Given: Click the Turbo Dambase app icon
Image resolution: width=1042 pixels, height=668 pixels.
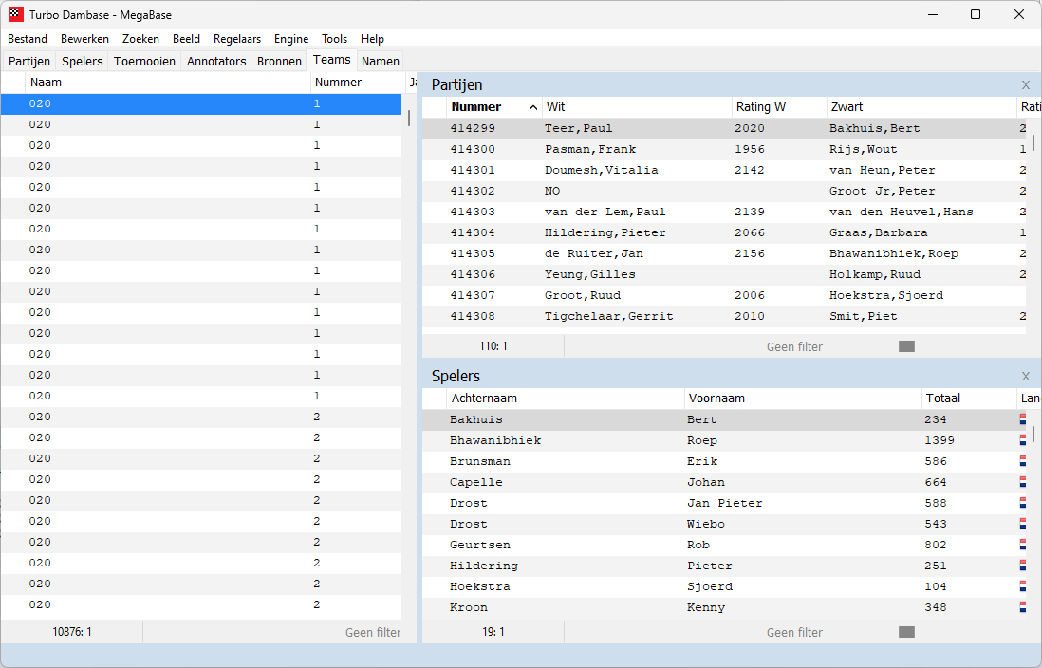Looking at the screenshot, I should [x=15, y=14].
